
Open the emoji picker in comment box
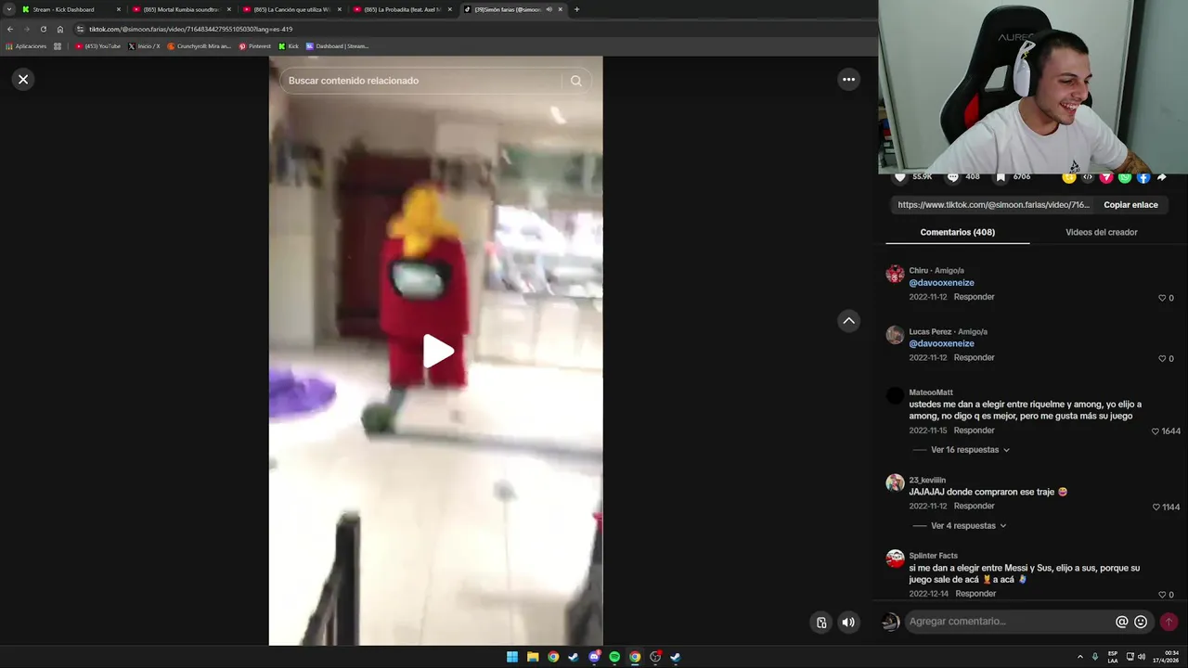(x=1141, y=622)
